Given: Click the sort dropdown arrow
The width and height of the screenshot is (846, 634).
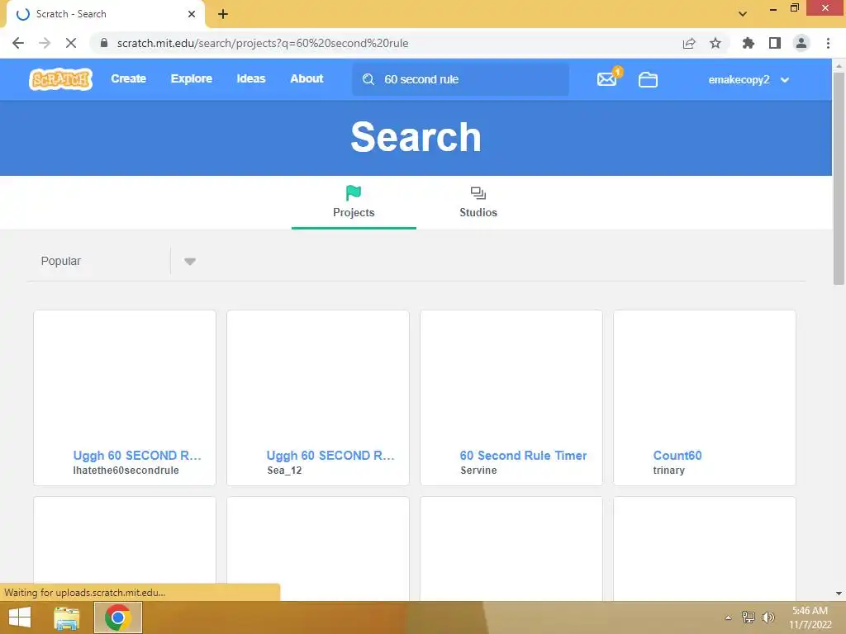Looking at the screenshot, I should (x=189, y=262).
